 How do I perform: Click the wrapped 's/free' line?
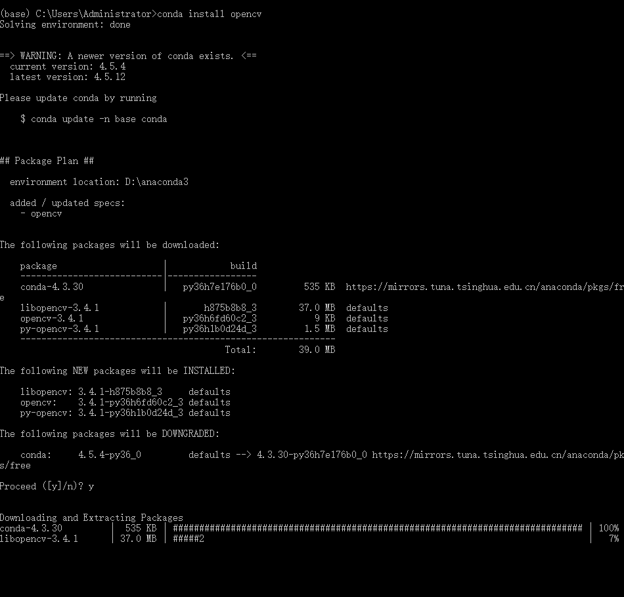[x=16, y=465]
